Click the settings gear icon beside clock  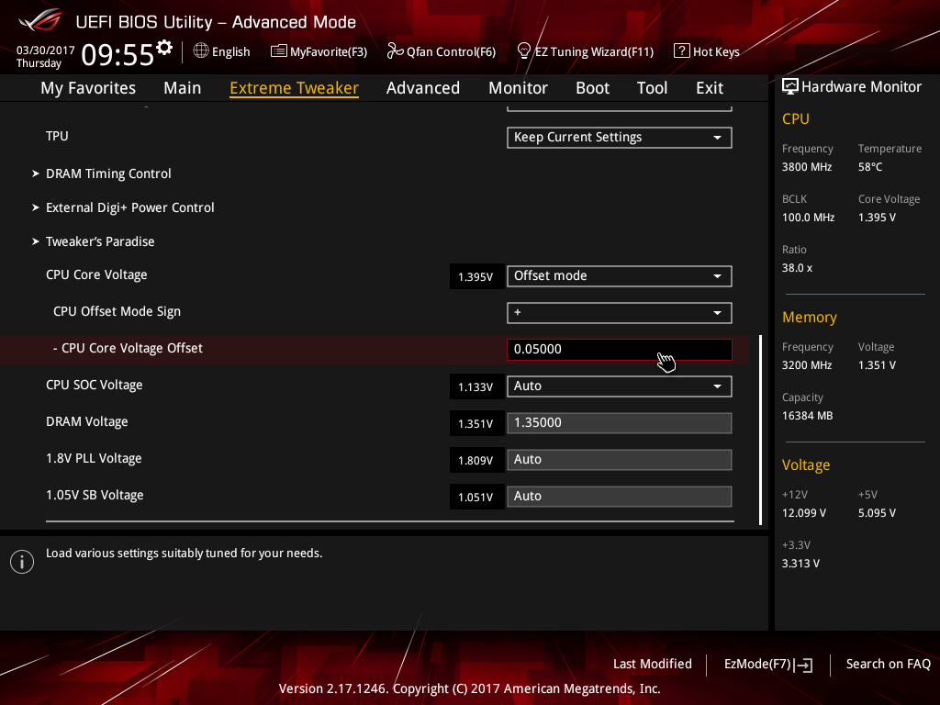(164, 47)
